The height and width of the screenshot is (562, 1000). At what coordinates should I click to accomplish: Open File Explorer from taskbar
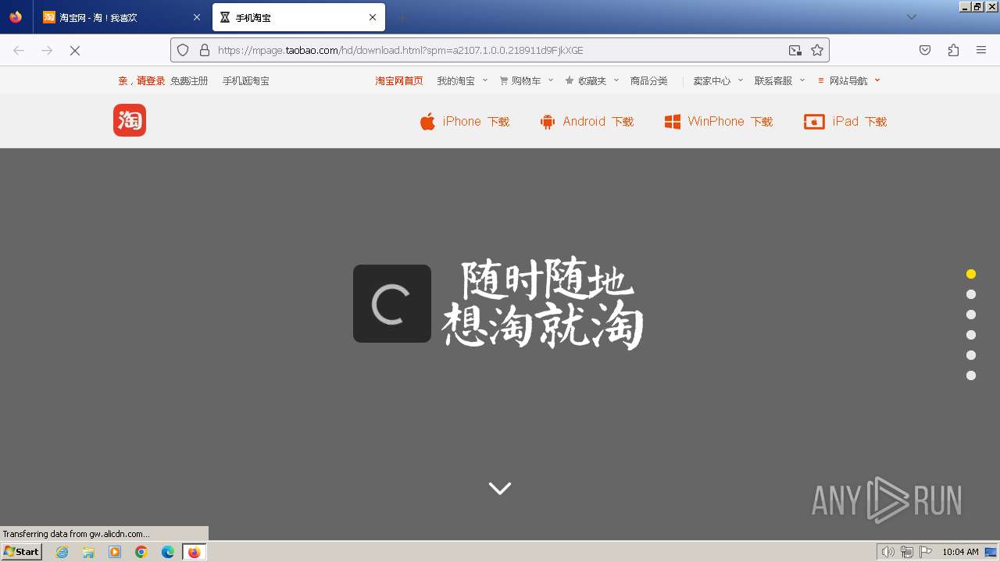88,552
